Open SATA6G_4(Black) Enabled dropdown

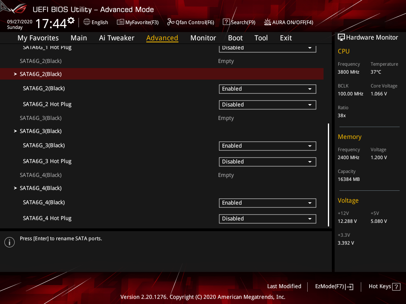[x=268, y=203]
